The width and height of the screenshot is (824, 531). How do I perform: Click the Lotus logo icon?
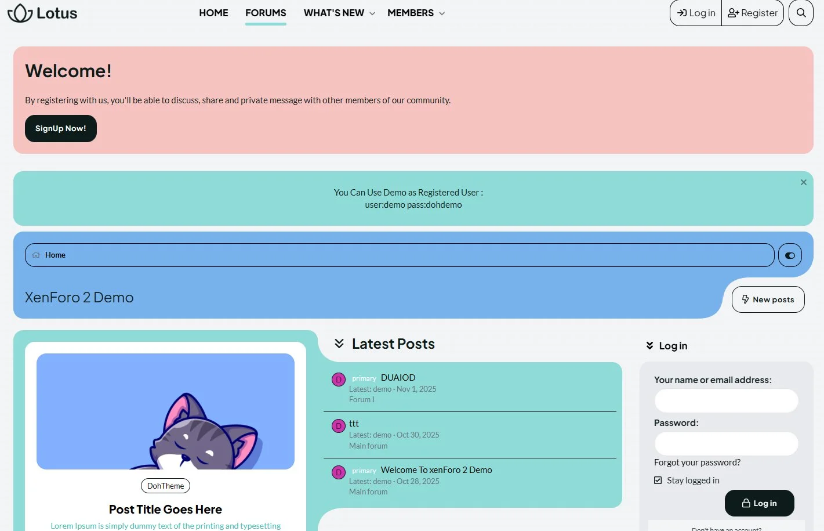point(20,13)
